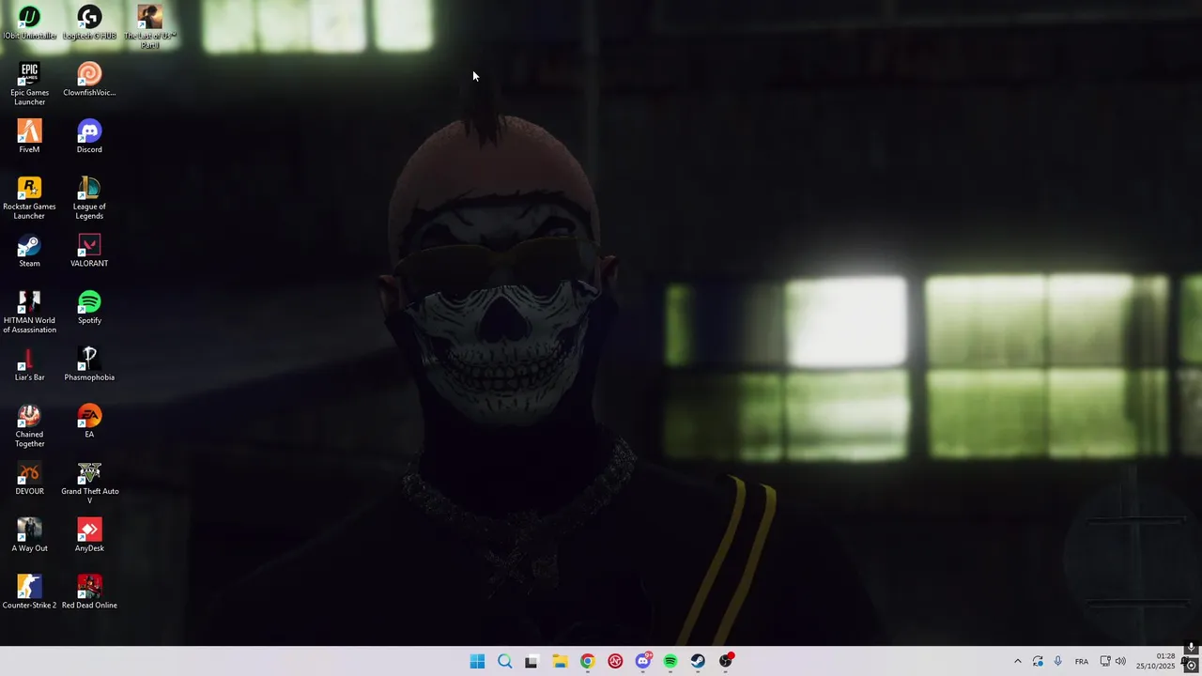Click the Phasmophobia desktop icon

[89, 364]
